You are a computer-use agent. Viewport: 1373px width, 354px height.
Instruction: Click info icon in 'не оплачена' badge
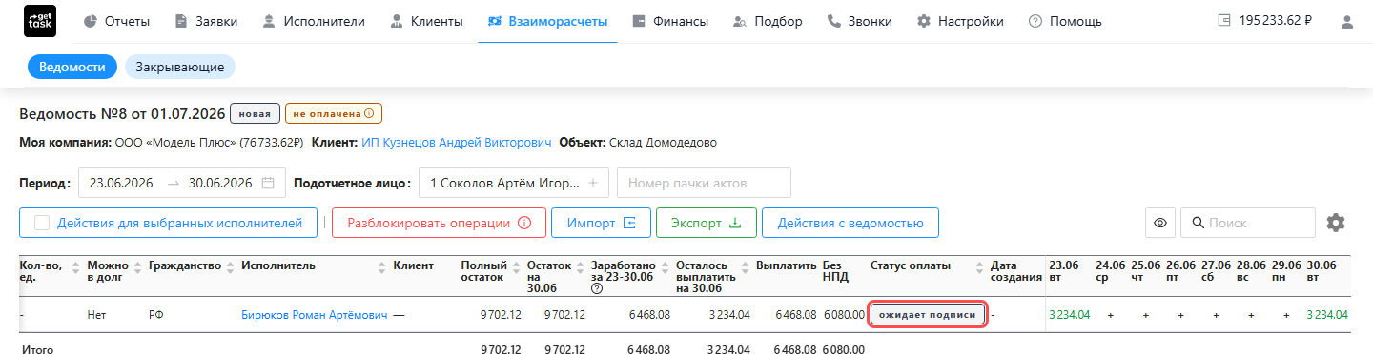368,113
